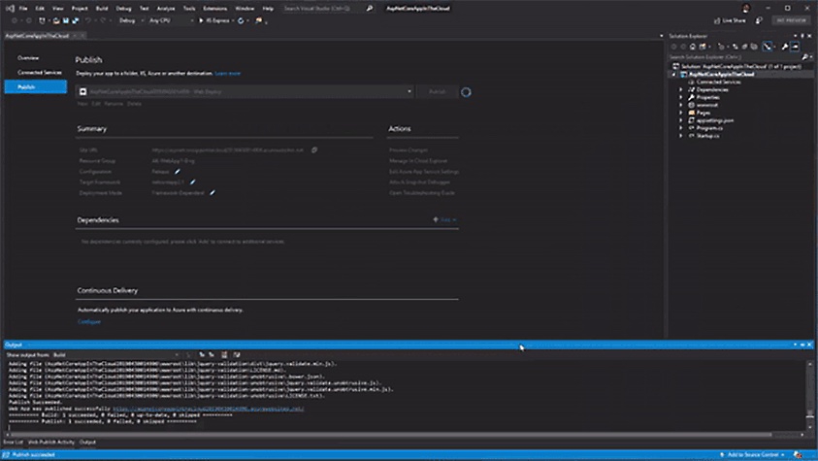Copy the Site URL using copy icon
The image size is (818, 461).
pos(313,150)
